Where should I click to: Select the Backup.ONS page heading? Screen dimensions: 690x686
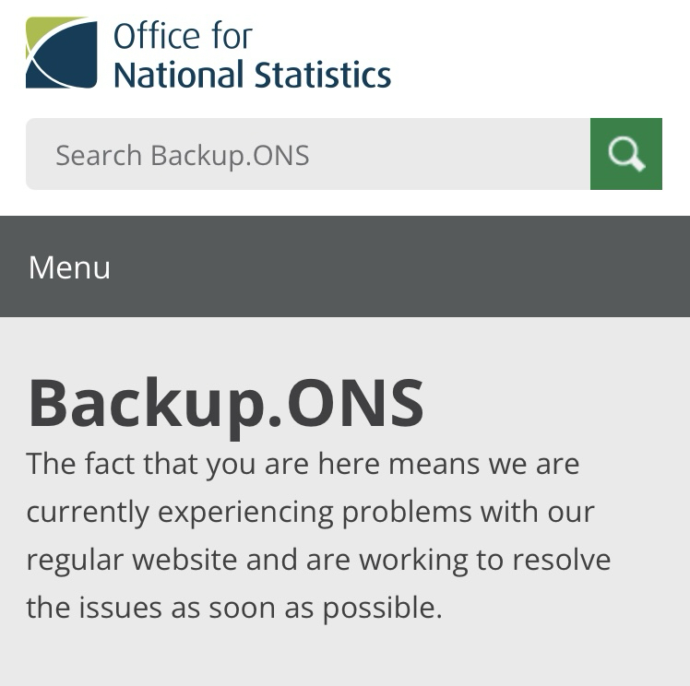click(226, 403)
